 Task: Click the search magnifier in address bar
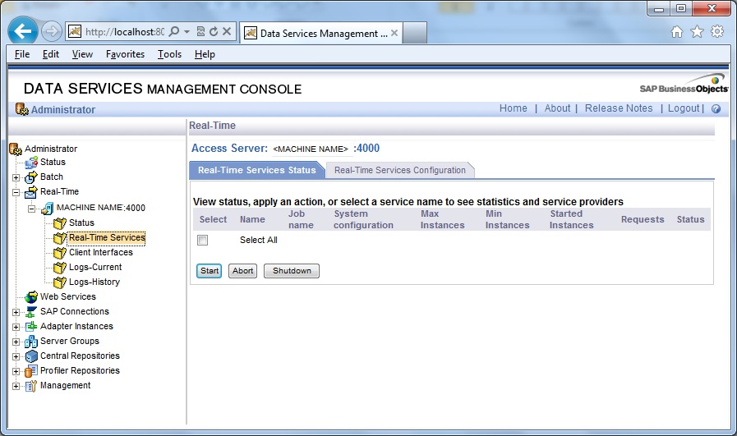click(174, 31)
